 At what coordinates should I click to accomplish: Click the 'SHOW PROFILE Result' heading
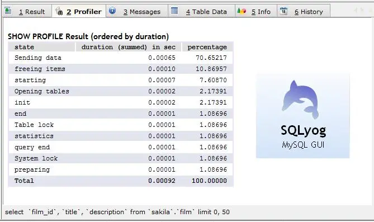88,36
